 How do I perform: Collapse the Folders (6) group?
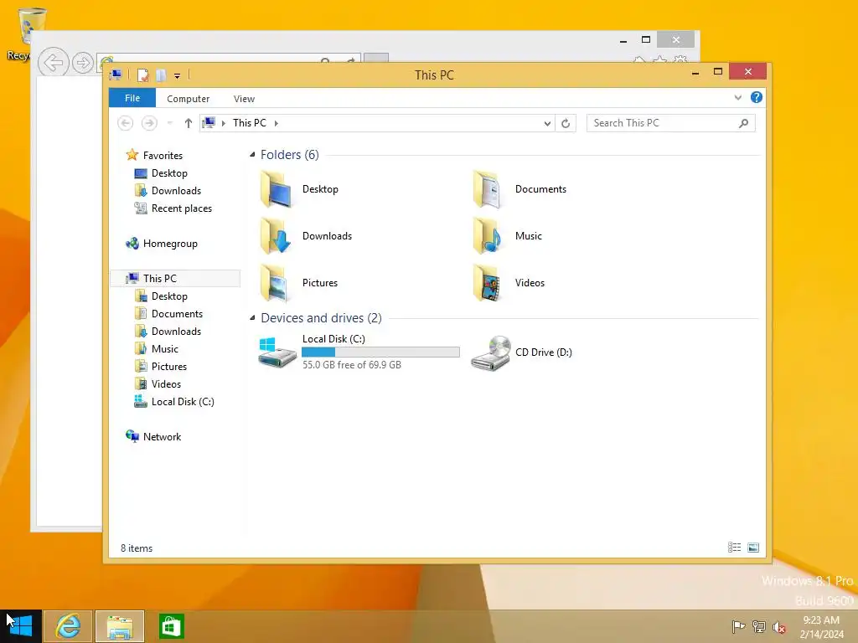pyautogui.click(x=252, y=155)
